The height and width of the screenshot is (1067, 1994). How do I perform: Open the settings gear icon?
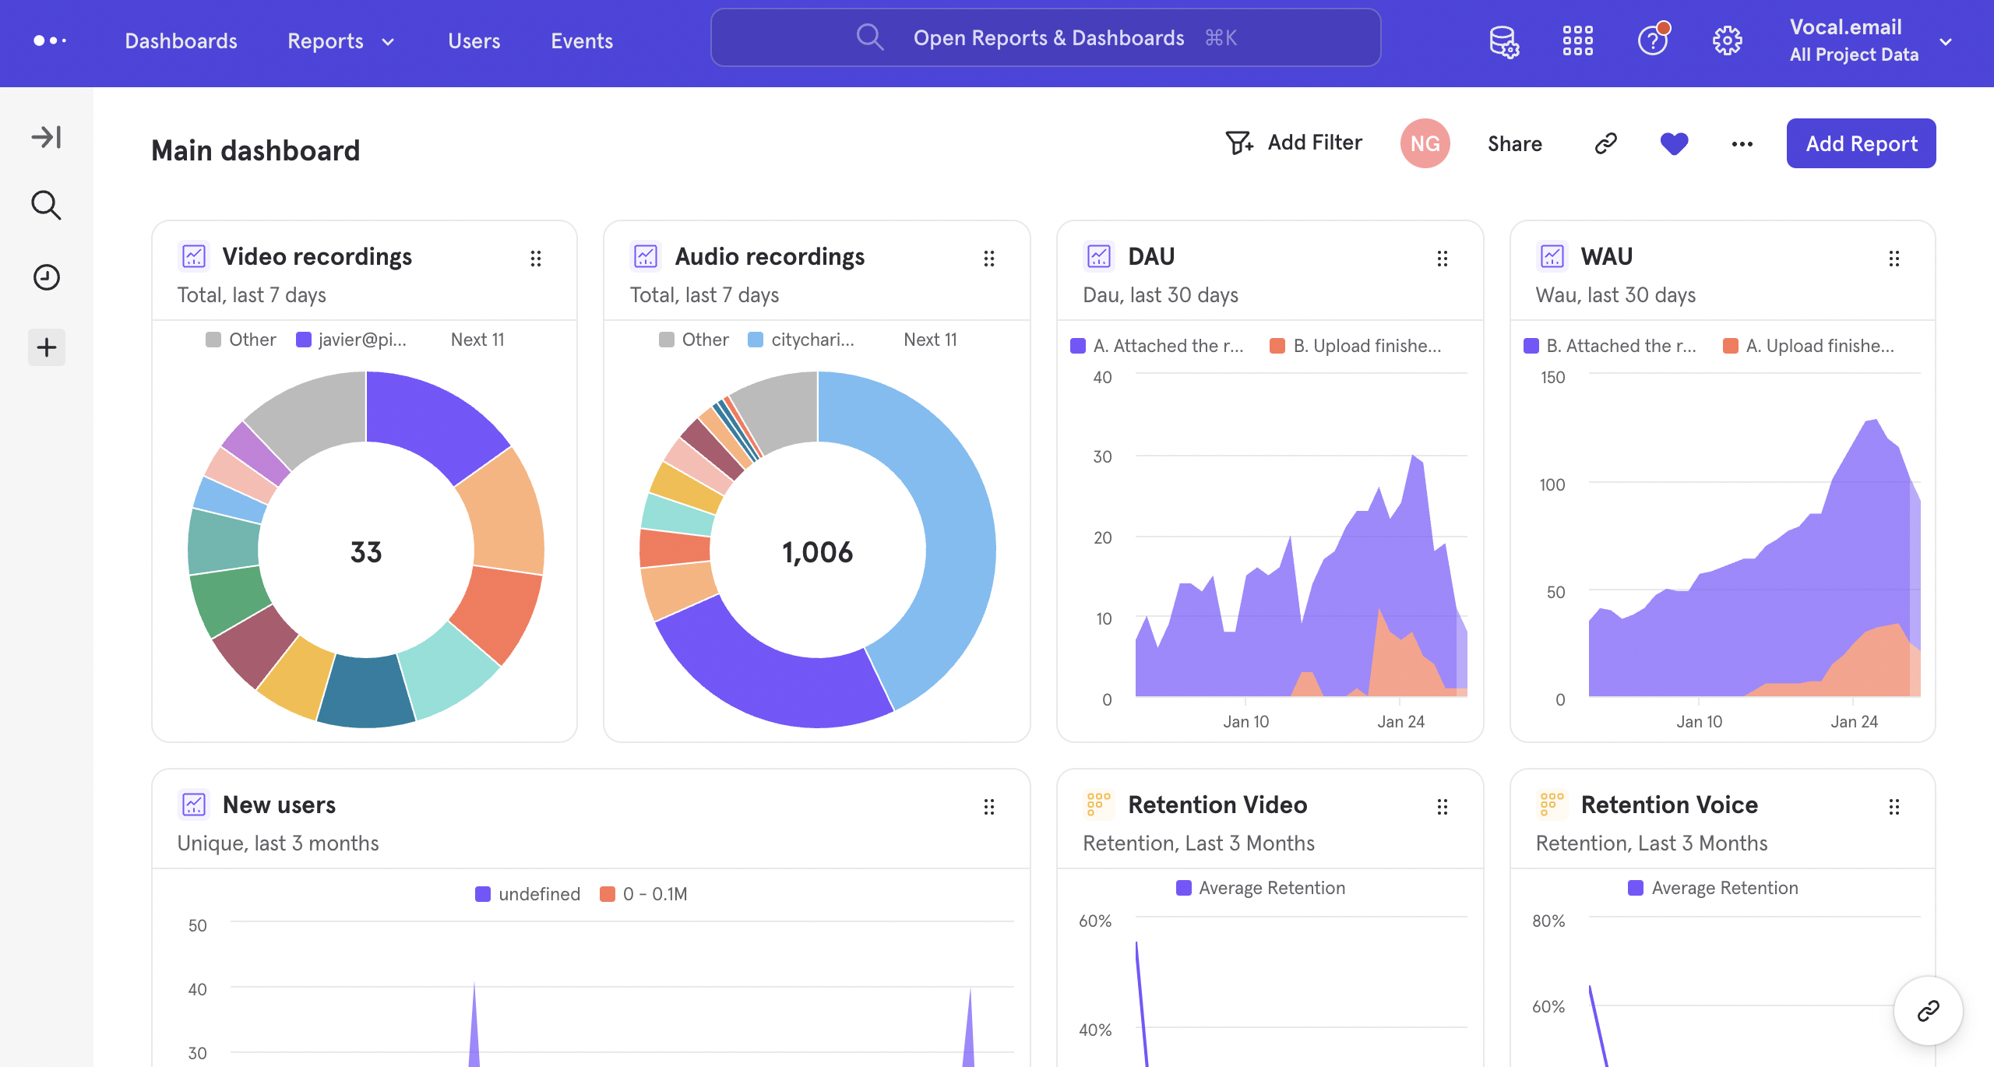[1727, 40]
